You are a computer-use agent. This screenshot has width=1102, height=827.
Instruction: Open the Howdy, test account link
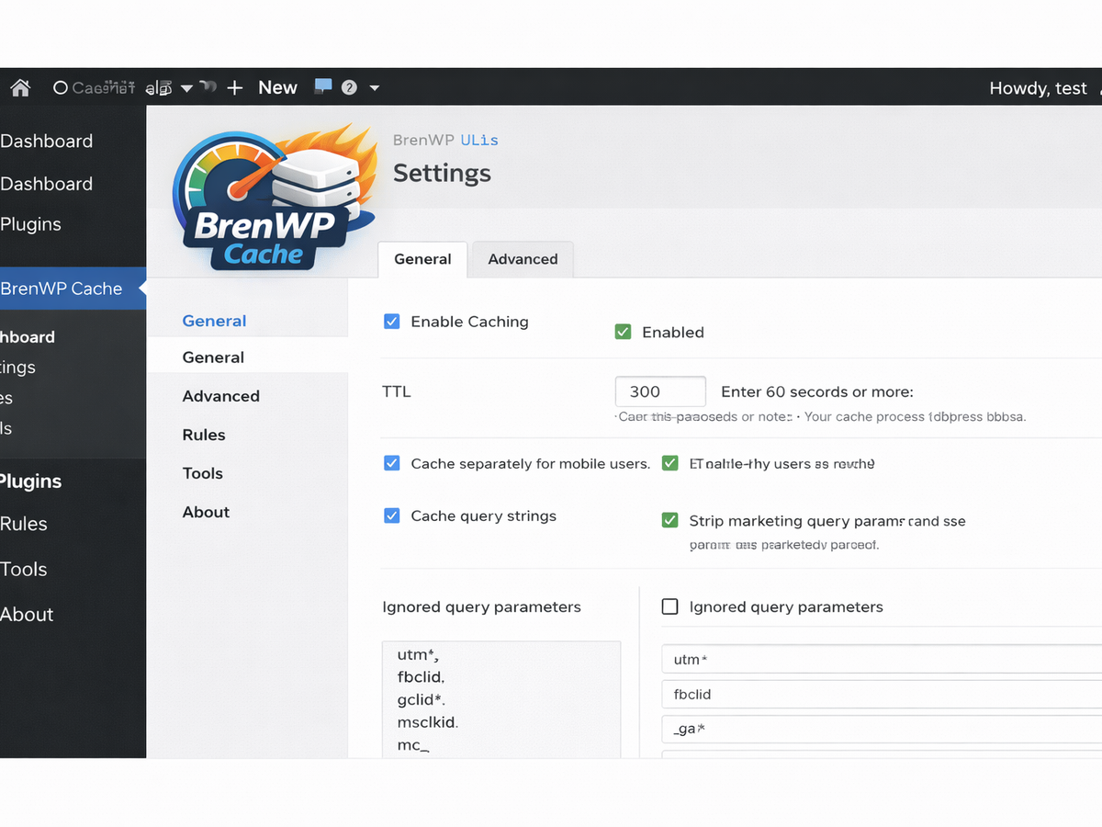pyautogui.click(x=1038, y=87)
